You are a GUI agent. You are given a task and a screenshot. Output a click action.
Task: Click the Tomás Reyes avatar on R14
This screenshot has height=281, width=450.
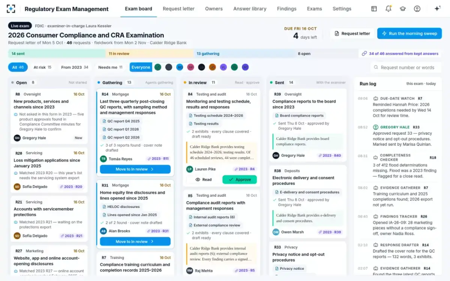coord(103,159)
